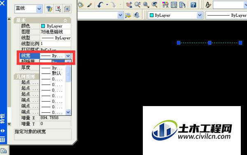Click the 线型 ByLayer value field
The height and width of the screenshot is (155, 247).
(x=56, y=38)
